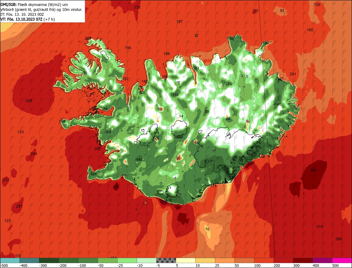The width and height of the screenshot is (352, 268).
Task: Click the value -59 over land
Action: coord(206,112)
